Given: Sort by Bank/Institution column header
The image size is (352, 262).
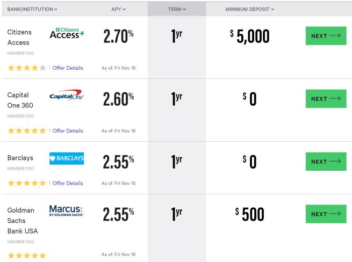Looking at the screenshot, I should click(32, 9).
